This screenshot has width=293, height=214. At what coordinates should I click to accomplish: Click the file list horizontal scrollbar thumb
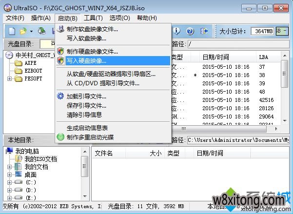click(x=218, y=129)
